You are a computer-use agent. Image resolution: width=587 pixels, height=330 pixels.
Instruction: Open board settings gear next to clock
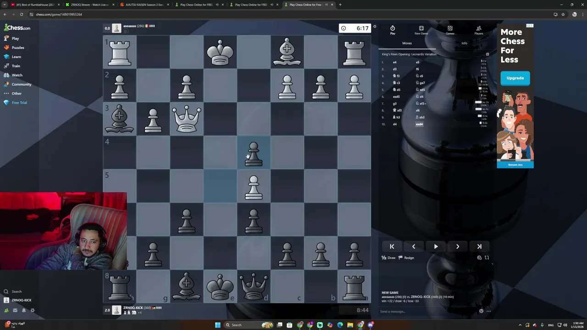tap(375, 27)
